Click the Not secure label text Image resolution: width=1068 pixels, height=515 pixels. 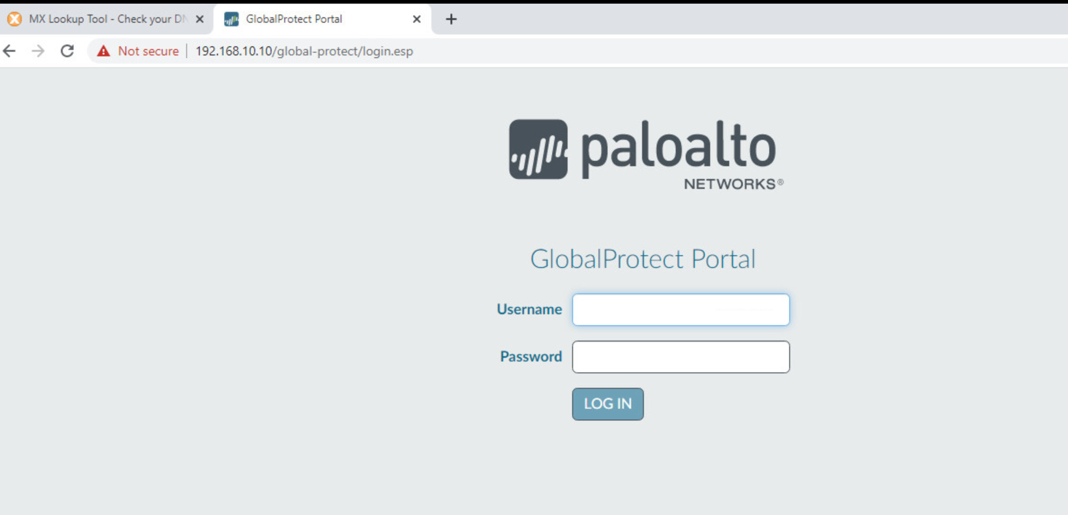click(x=148, y=51)
